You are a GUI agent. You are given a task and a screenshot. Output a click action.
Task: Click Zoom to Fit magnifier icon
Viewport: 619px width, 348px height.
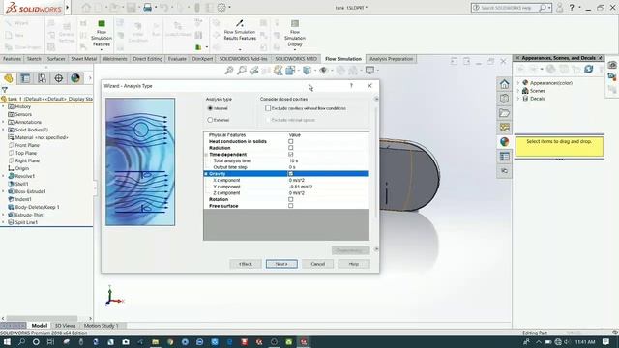coord(229,71)
